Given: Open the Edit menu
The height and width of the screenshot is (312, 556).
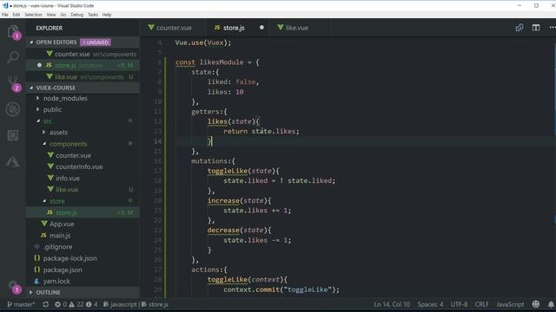Looking at the screenshot, I should [17, 15].
